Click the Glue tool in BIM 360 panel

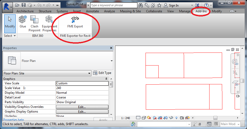point(23,22)
